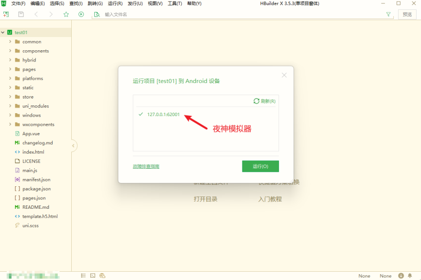Viewport: 421px width, 280px height.
Task: Click the index.html file icon
Action: 18,152
